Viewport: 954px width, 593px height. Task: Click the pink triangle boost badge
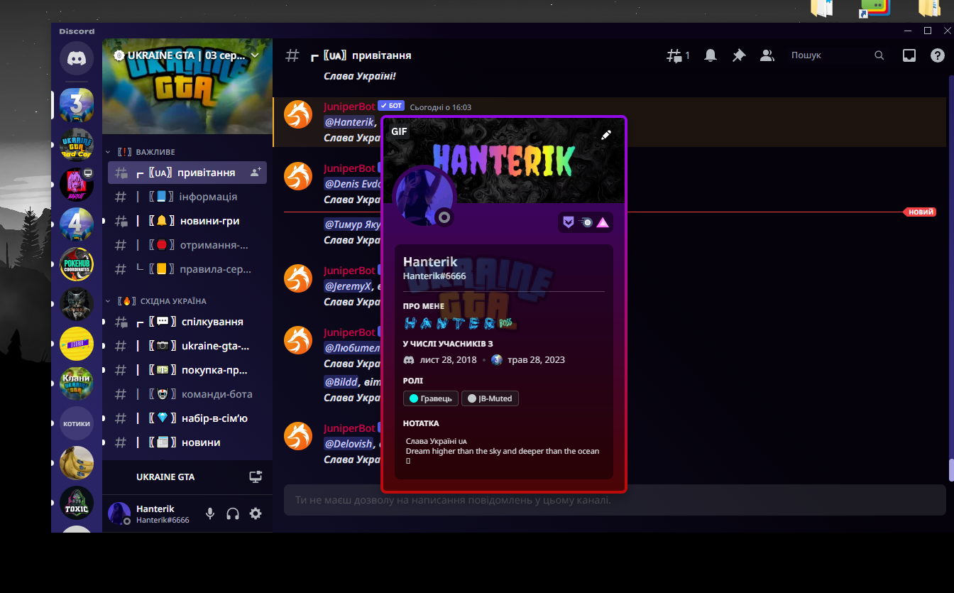[x=603, y=222]
